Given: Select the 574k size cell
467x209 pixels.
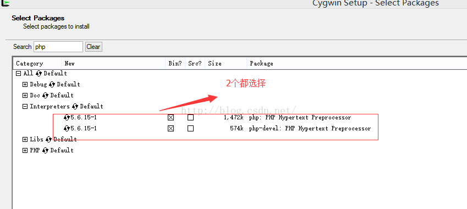Looking at the screenshot, I should click(x=237, y=129).
